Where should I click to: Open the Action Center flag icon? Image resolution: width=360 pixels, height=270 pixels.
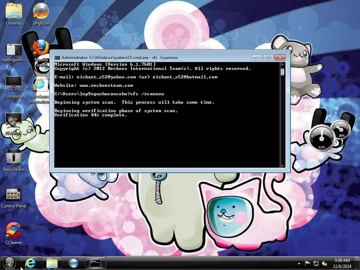coord(307,263)
